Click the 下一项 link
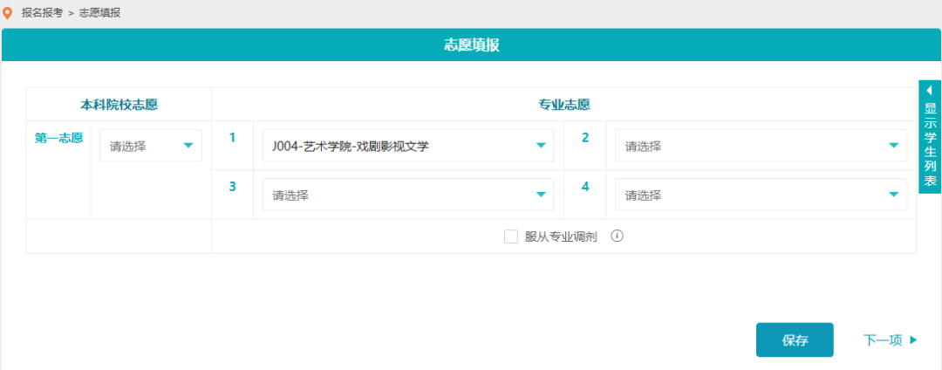The image size is (942, 370). click(882, 340)
